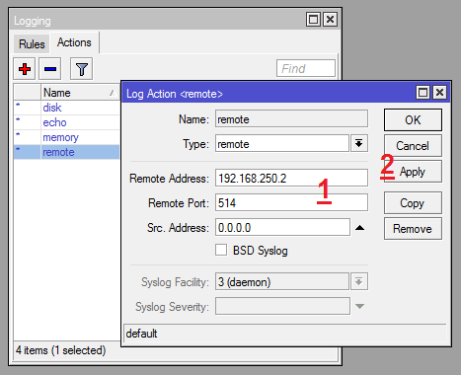461x375 pixels.
Task: Click the default status text
Action: click(x=141, y=334)
